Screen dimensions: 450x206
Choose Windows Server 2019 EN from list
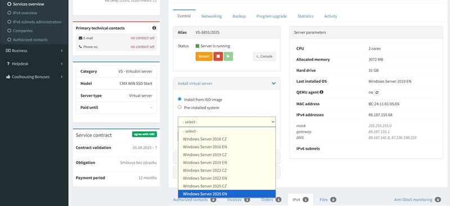(227, 163)
